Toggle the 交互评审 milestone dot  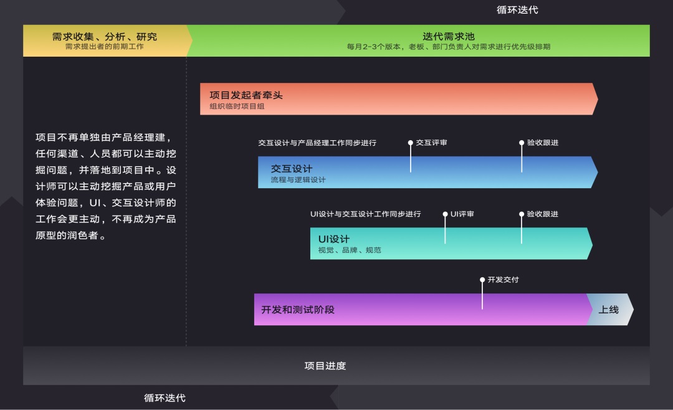(x=410, y=143)
